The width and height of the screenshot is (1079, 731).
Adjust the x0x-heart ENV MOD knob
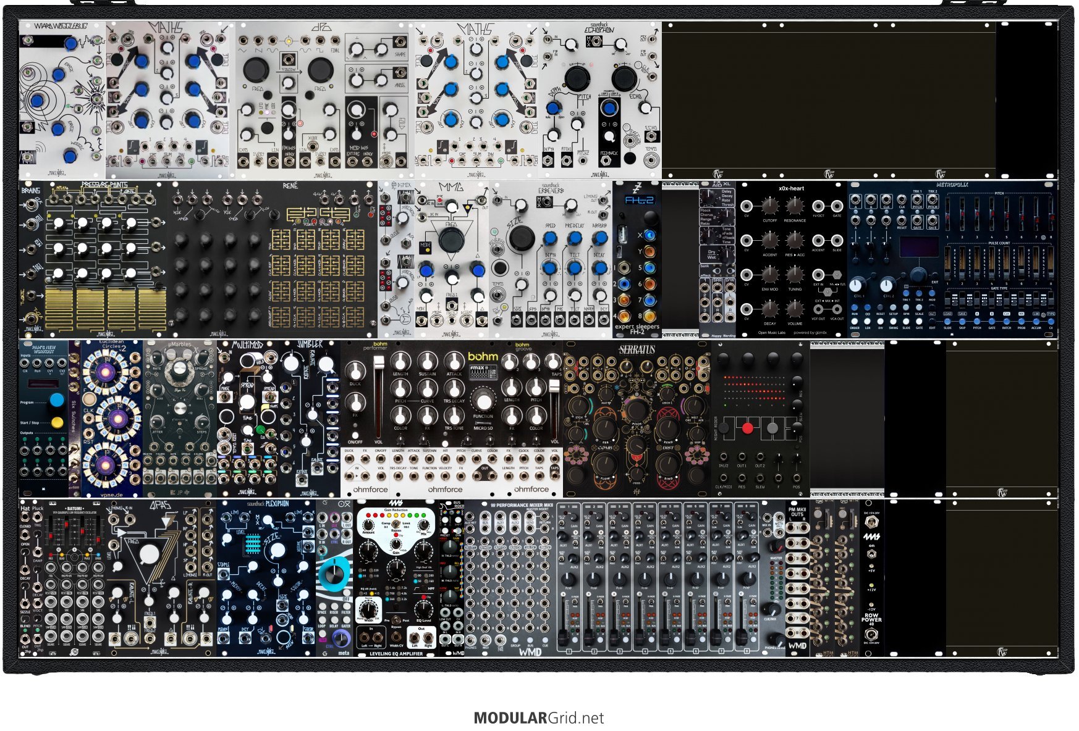[x=769, y=275]
